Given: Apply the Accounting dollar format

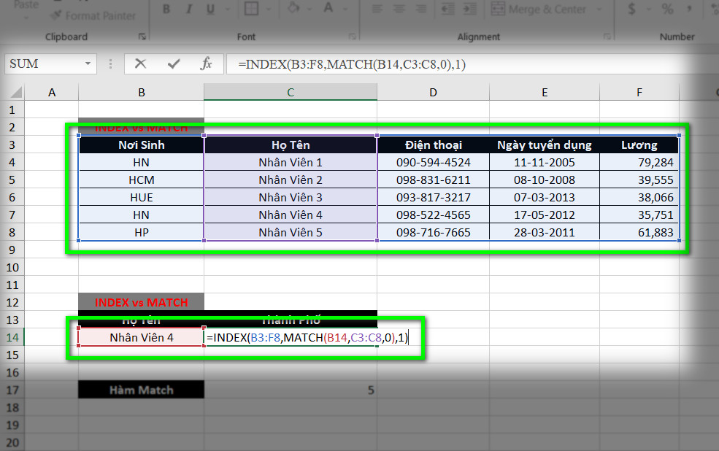Looking at the screenshot, I should coord(632,9).
